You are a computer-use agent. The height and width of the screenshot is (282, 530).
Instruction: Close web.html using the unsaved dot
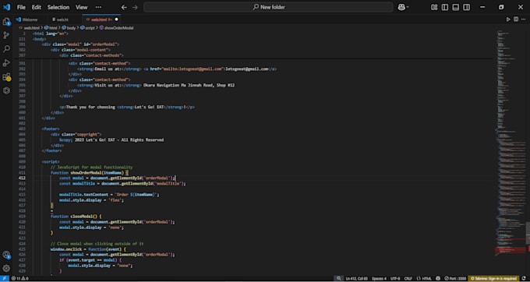point(116,19)
